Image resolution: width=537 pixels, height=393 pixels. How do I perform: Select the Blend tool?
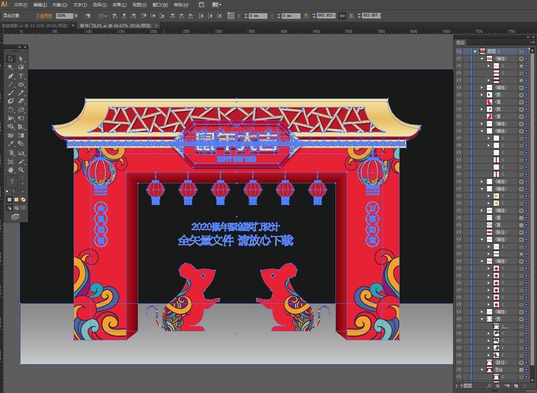(21, 144)
